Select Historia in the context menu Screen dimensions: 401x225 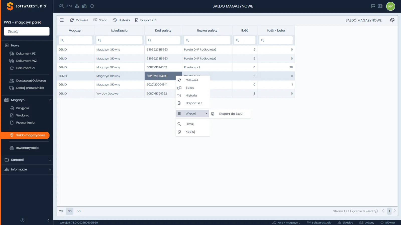(192, 95)
